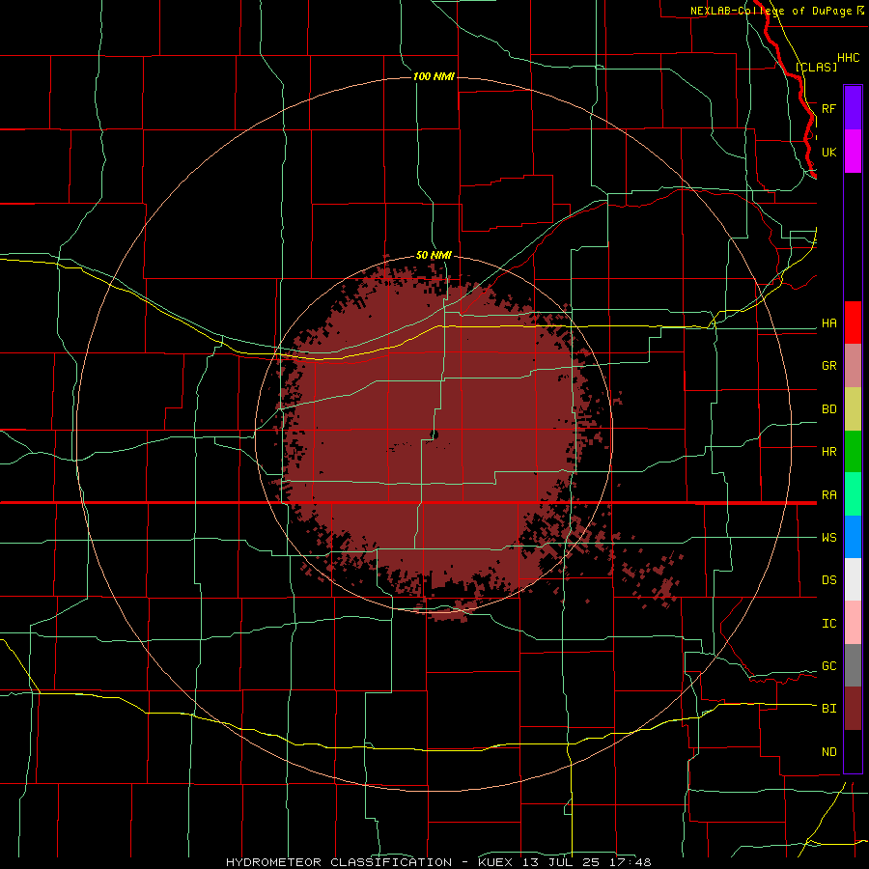Click the HA legend label

click(828, 323)
